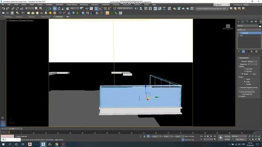Open the Display command panel tab

point(256,22)
